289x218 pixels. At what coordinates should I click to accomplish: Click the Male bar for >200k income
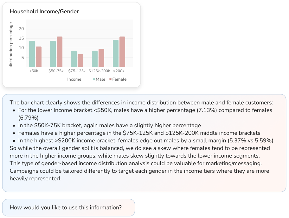[116, 53]
